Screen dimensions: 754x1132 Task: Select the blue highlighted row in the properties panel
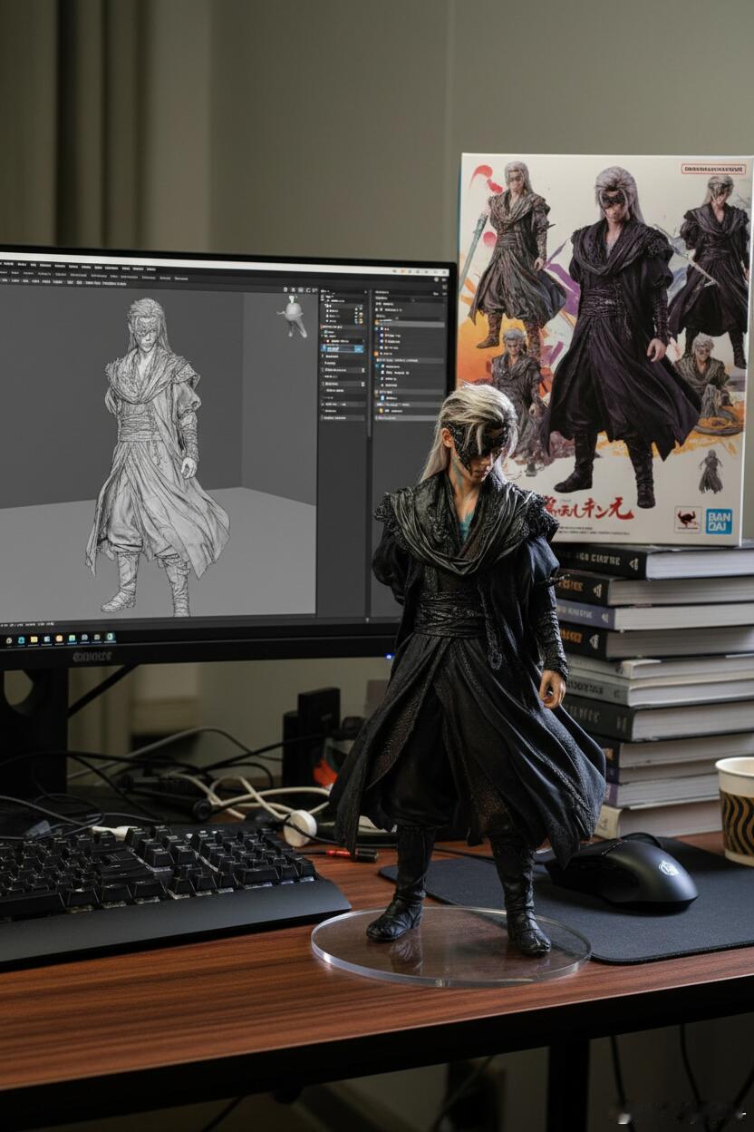coord(342,348)
